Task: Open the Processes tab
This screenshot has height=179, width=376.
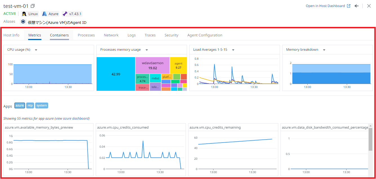Action: coord(86,35)
